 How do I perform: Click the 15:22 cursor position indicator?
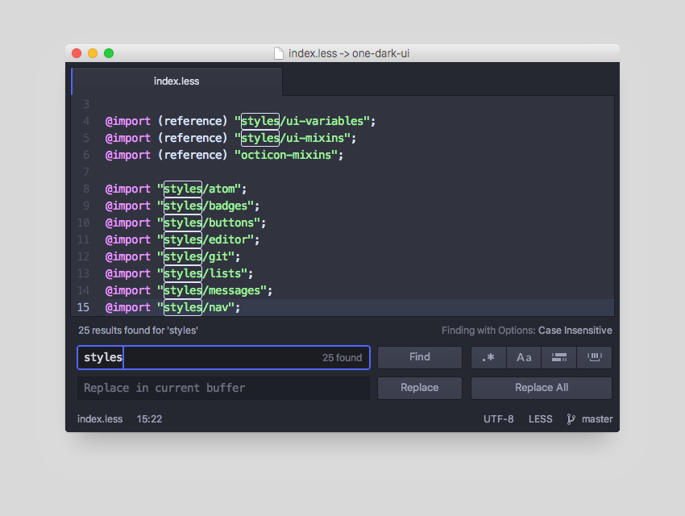[149, 419]
